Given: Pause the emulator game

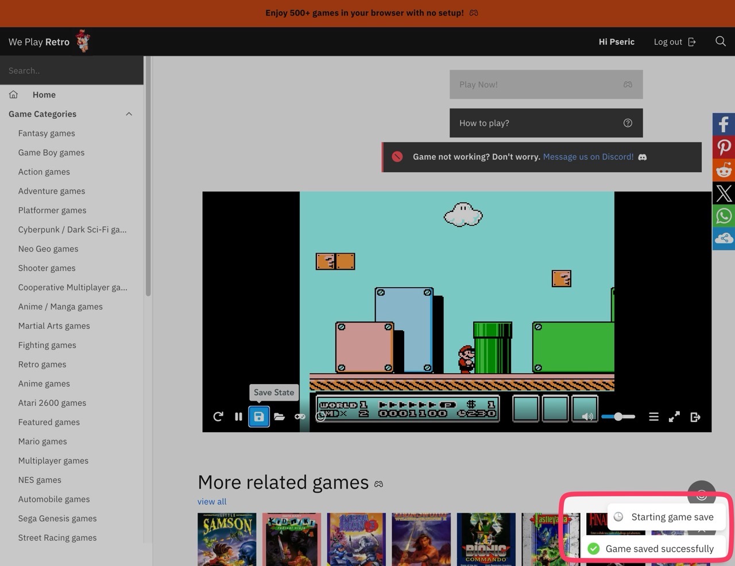Looking at the screenshot, I should coord(238,417).
